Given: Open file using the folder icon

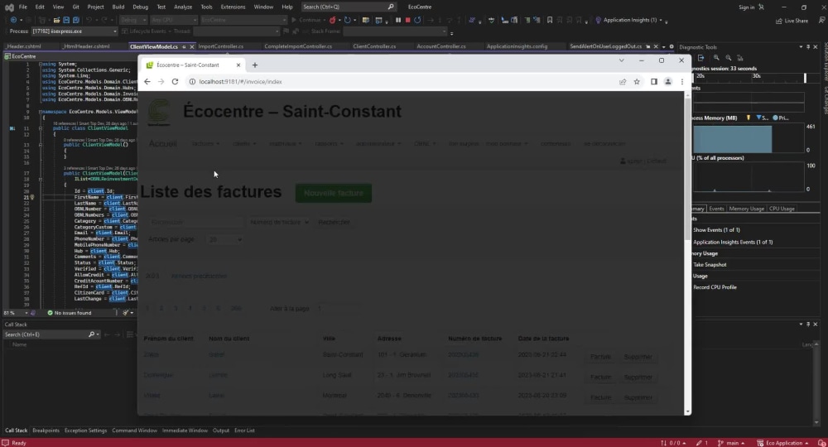Looking at the screenshot, I should pos(56,20).
